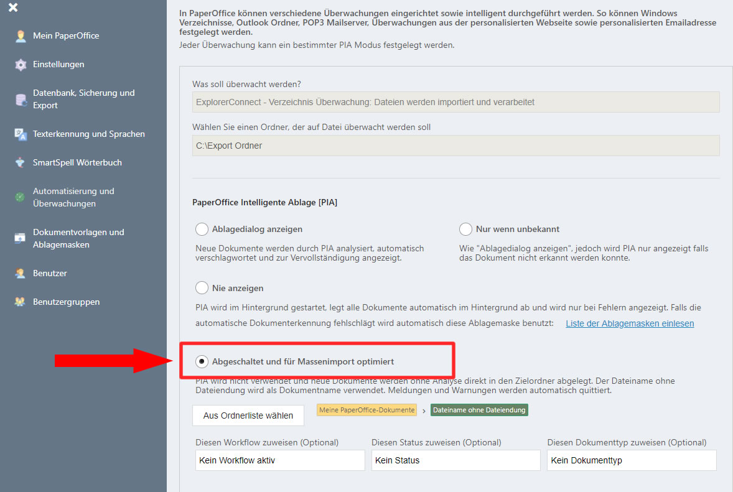This screenshot has width=733, height=492.
Task: Open the Benutzergruppen section
Action: 66,302
